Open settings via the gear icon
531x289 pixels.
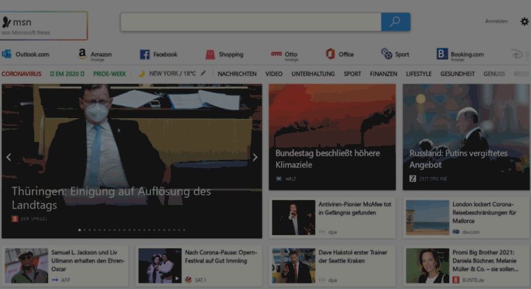[524, 21]
